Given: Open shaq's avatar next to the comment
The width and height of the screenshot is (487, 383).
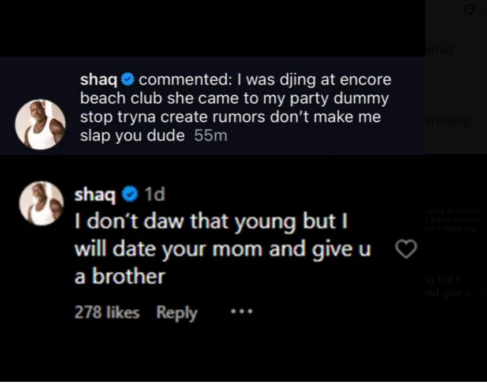Looking at the screenshot, I should pyautogui.click(x=41, y=203).
